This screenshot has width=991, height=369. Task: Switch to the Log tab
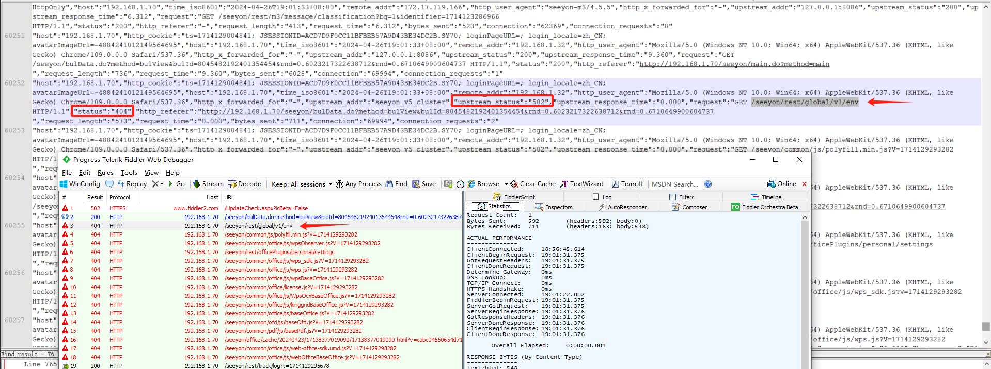[602, 197]
